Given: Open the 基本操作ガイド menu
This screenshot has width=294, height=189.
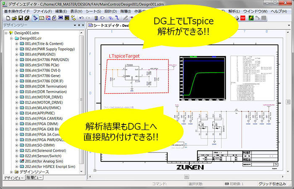Looking at the screenshot, I should tap(17, 11).
